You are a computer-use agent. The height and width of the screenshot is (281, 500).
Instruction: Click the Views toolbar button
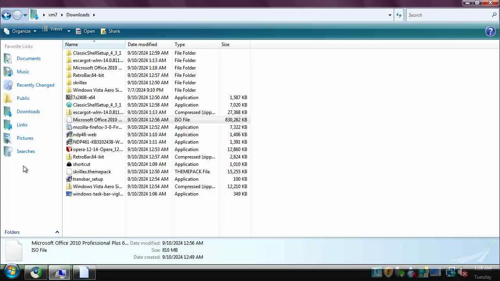(52, 29)
